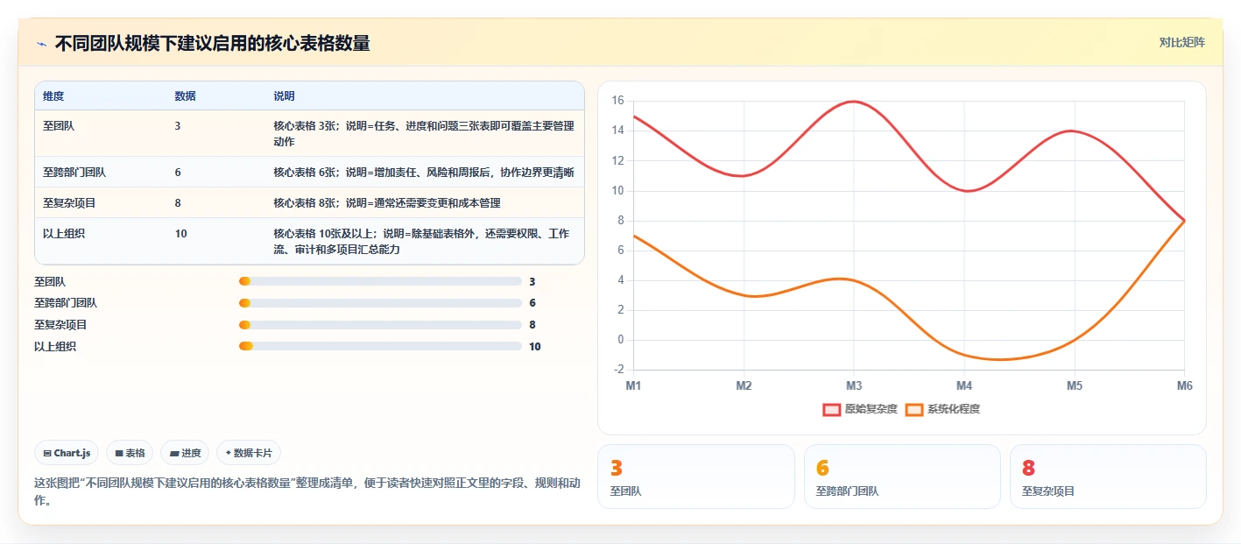Click the lightning icon beside the page title
The width and height of the screenshot is (1241, 544).
42,43
